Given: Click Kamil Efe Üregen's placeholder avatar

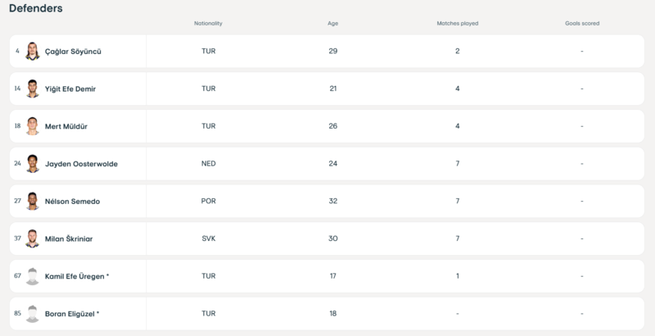Looking at the screenshot, I should pos(33,277).
